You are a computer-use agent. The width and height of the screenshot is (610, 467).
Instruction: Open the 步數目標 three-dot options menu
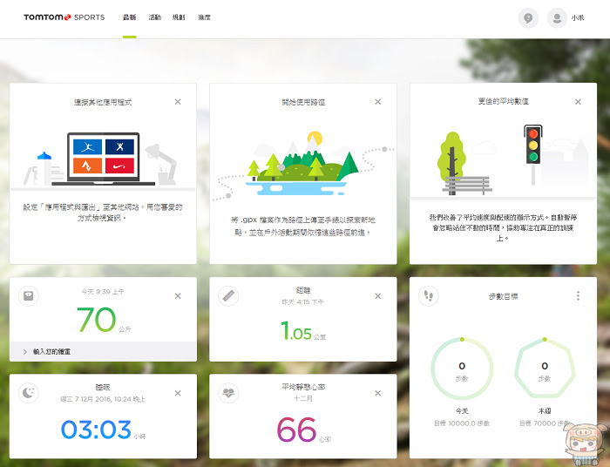[x=578, y=296]
